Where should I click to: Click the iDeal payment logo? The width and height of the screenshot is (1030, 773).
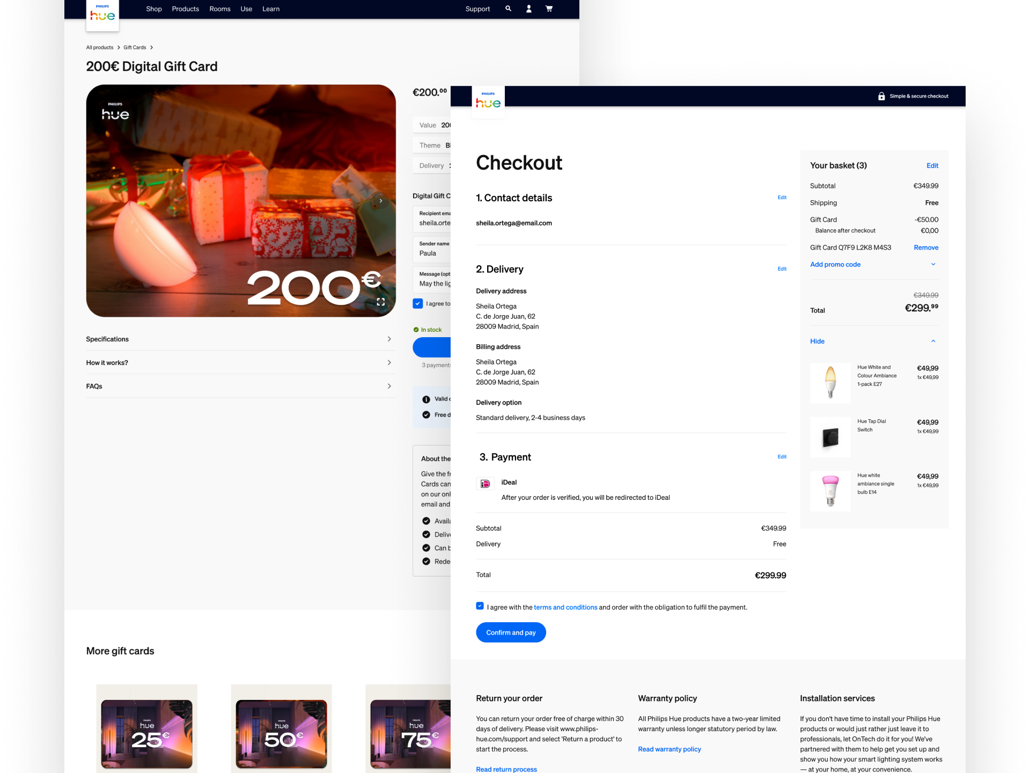coord(485,483)
